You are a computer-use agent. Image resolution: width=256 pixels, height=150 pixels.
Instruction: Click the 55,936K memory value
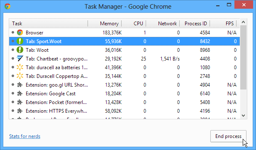point(113,41)
